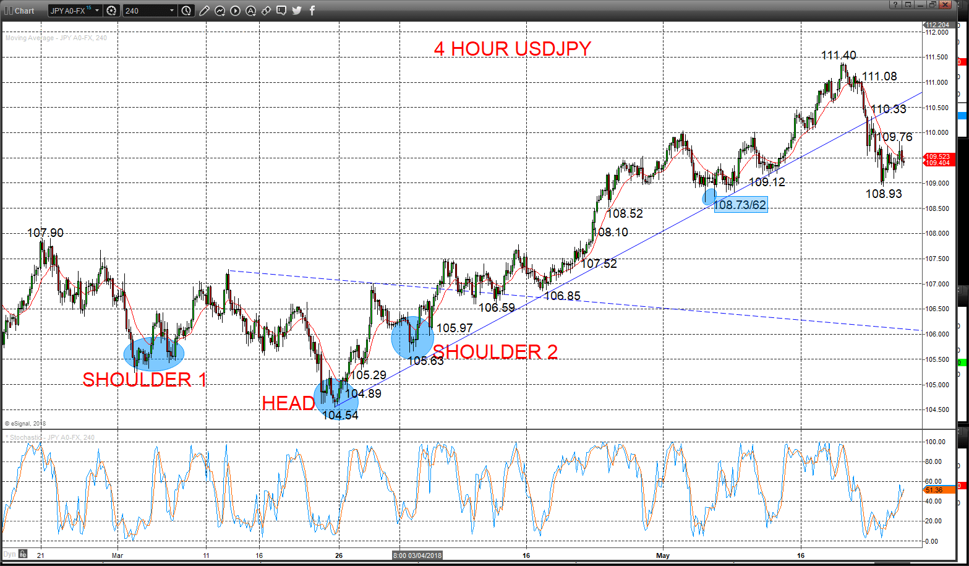
Task: Click the 106.85 price annotation
Action: 562,296
